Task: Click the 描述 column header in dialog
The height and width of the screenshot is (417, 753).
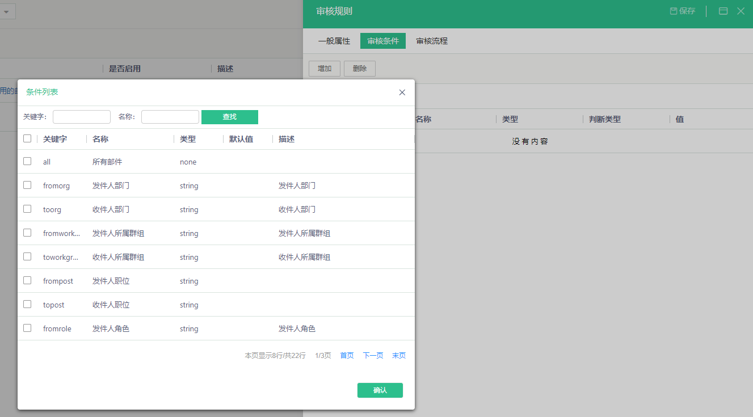Action: [287, 139]
